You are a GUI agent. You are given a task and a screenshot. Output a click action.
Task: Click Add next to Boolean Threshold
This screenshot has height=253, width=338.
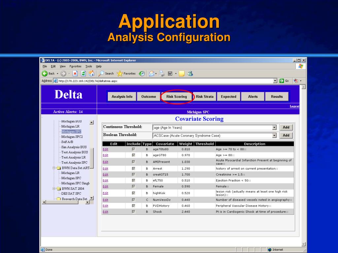(286, 135)
